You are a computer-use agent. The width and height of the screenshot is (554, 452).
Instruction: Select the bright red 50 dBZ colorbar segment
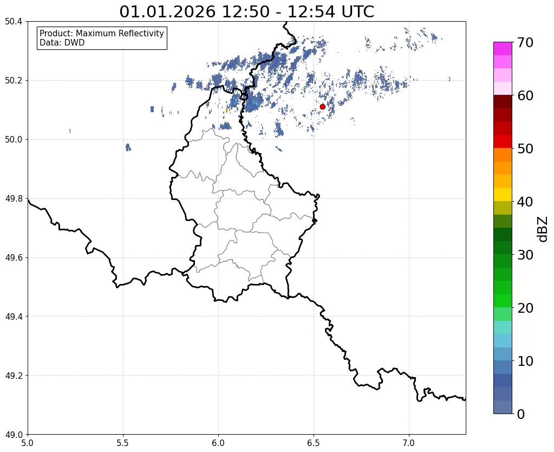(503, 141)
